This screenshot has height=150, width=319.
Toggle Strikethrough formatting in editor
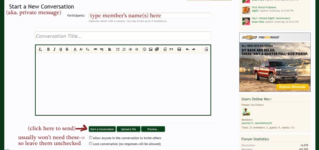click(x=67, y=49)
